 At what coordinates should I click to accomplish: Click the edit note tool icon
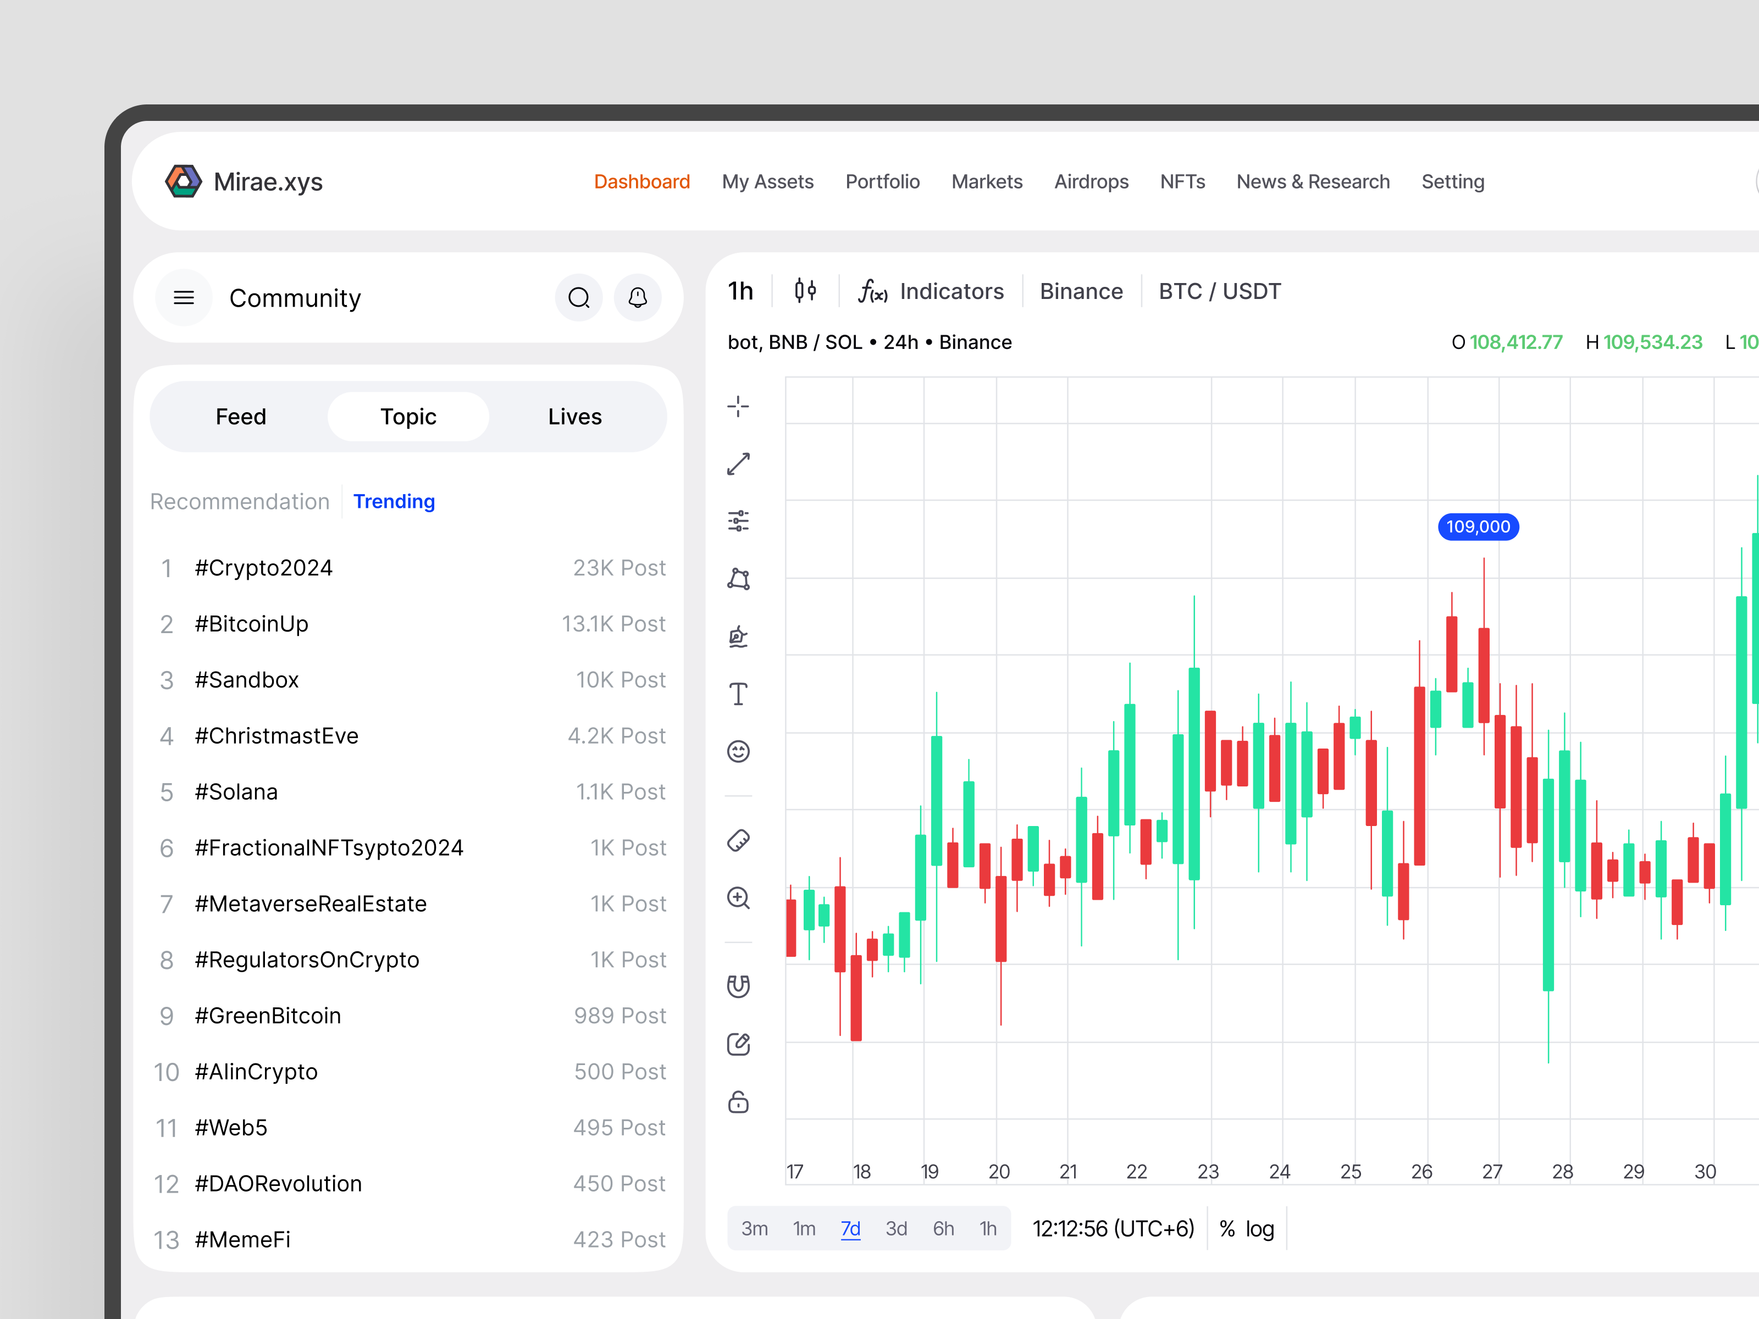(738, 1044)
